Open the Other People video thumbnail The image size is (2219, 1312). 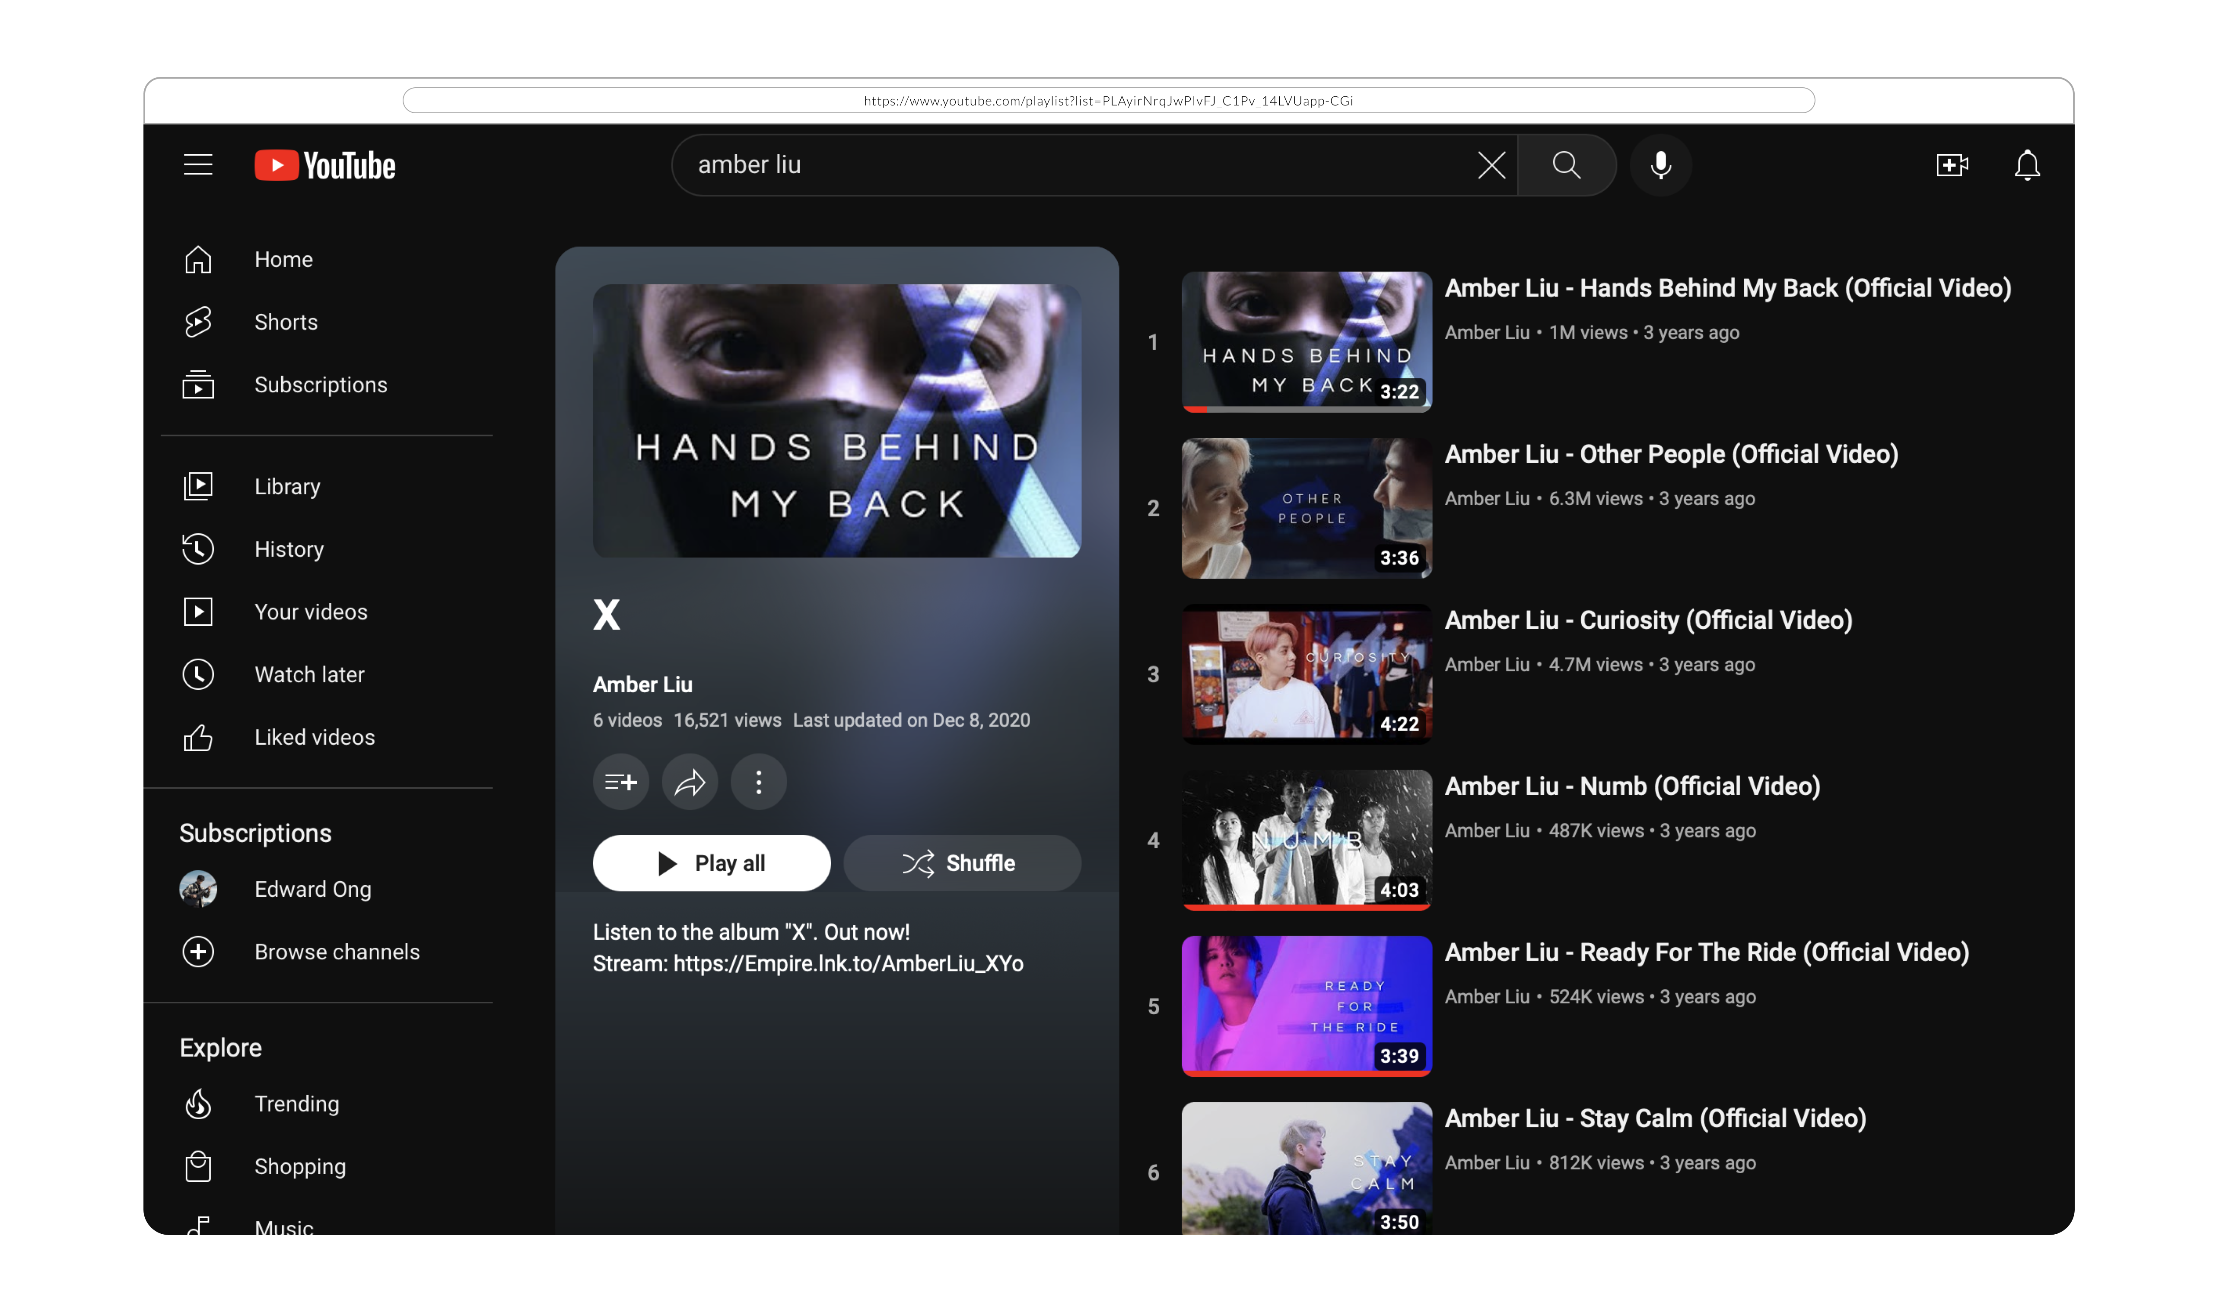pyautogui.click(x=1306, y=508)
